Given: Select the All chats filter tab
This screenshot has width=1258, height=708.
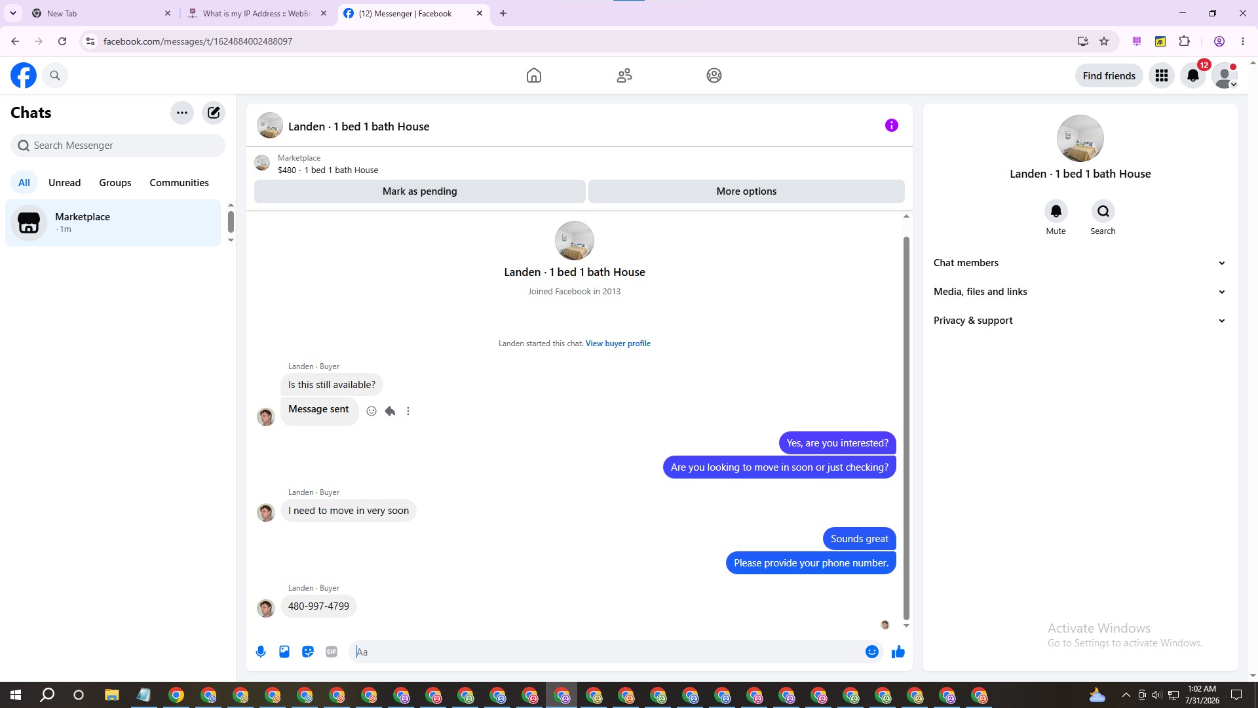Looking at the screenshot, I should (24, 183).
